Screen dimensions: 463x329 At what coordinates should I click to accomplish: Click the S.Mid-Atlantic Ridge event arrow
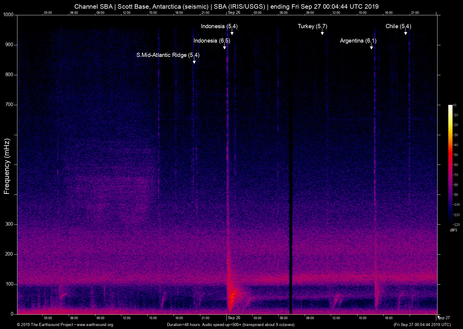coord(194,61)
